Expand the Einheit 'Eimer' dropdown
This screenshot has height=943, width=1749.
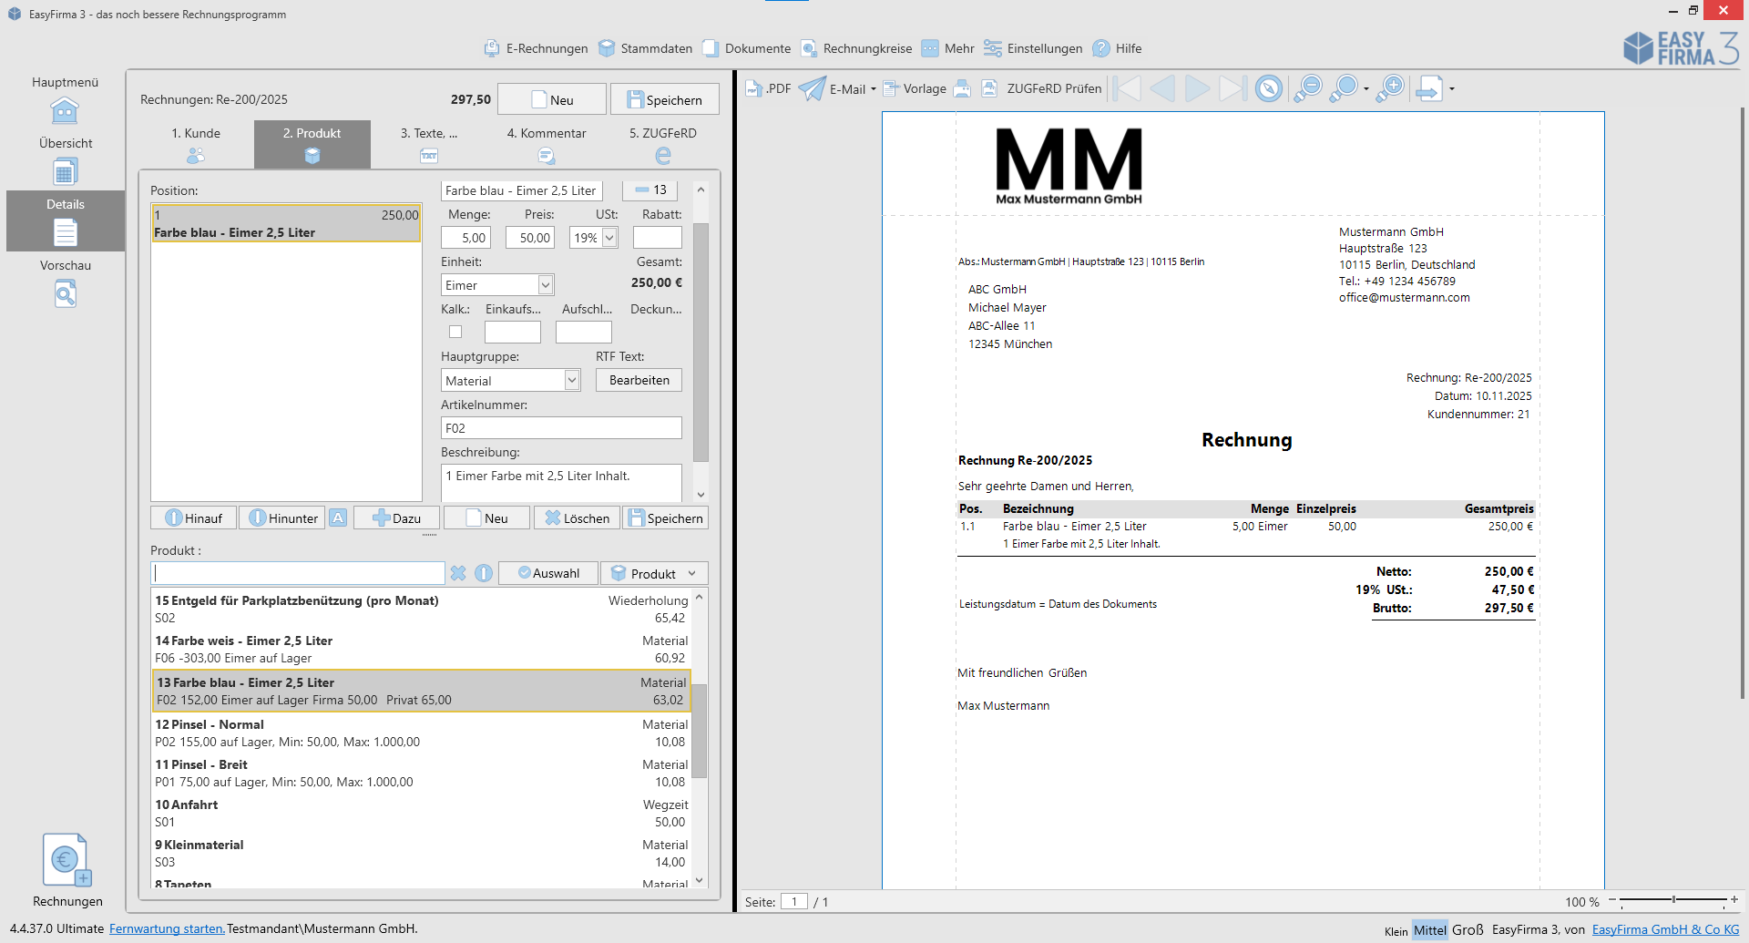coord(545,285)
